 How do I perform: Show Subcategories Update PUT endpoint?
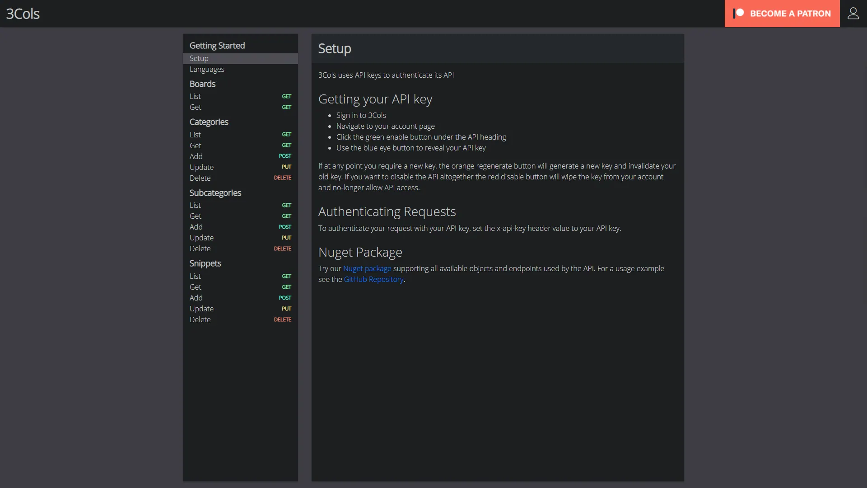tap(240, 238)
